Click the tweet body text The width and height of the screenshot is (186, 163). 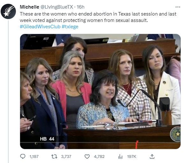[98, 17]
